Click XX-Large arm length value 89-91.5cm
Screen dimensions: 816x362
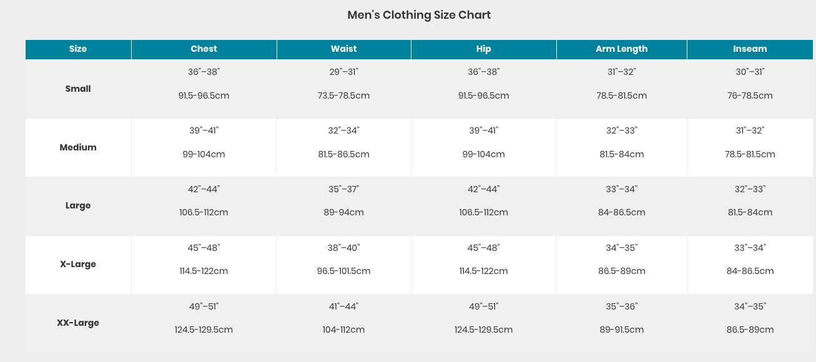(x=621, y=330)
